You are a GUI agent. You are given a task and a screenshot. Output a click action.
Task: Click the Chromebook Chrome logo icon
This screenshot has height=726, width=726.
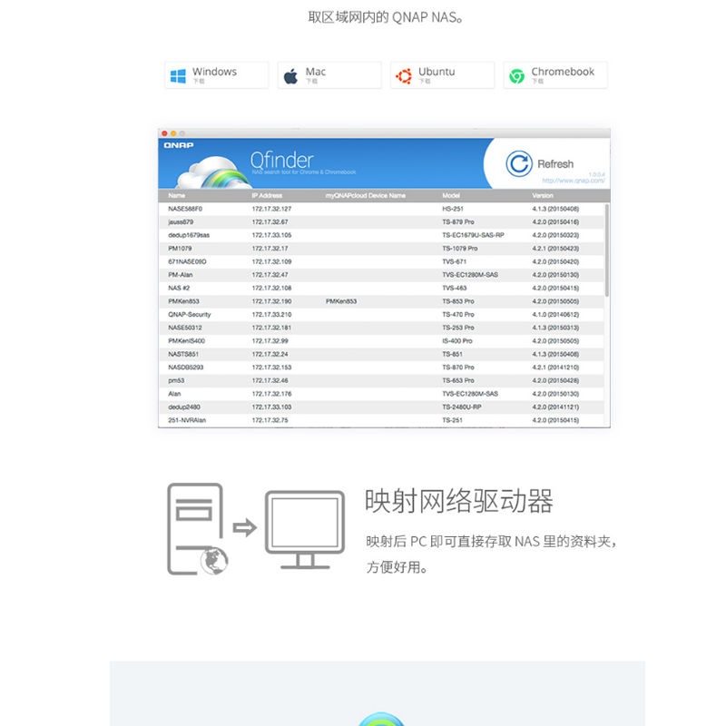tap(516, 75)
